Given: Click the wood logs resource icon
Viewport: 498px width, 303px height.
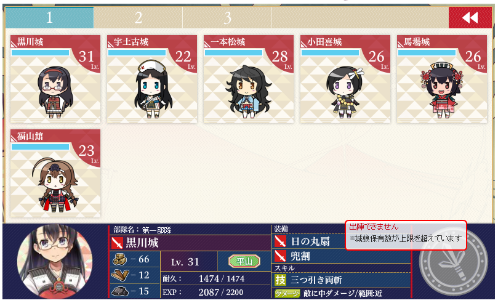Looking at the screenshot, I should [120, 275].
